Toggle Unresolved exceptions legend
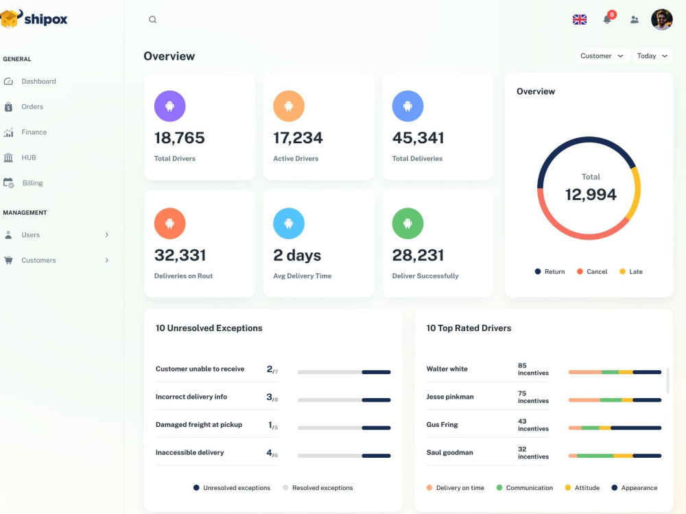Image resolution: width=686 pixels, height=514 pixels. [232, 488]
